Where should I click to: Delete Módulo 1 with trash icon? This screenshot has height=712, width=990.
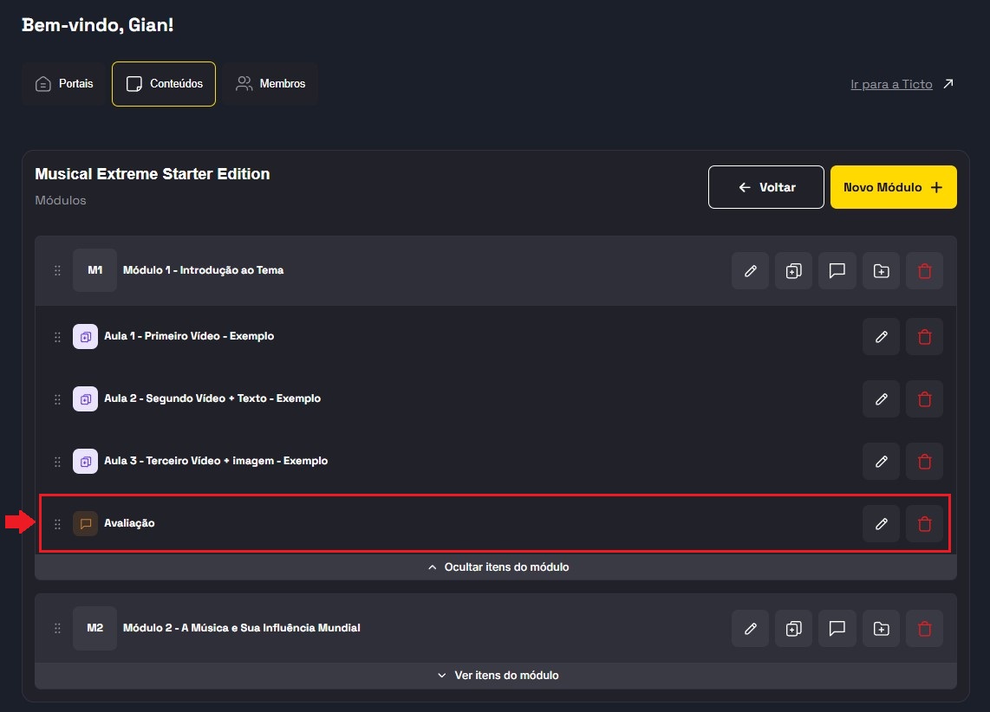click(x=924, y=271)
